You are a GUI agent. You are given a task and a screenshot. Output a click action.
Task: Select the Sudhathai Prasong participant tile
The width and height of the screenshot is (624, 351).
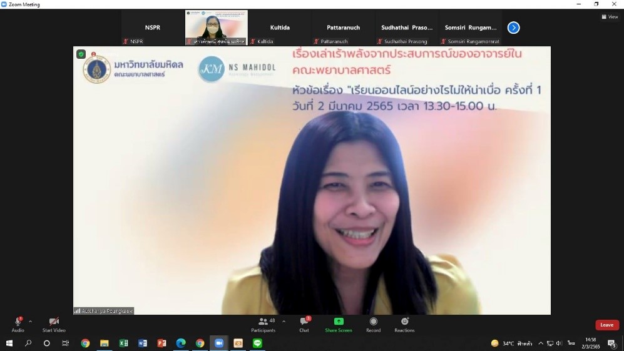point(407,28)
